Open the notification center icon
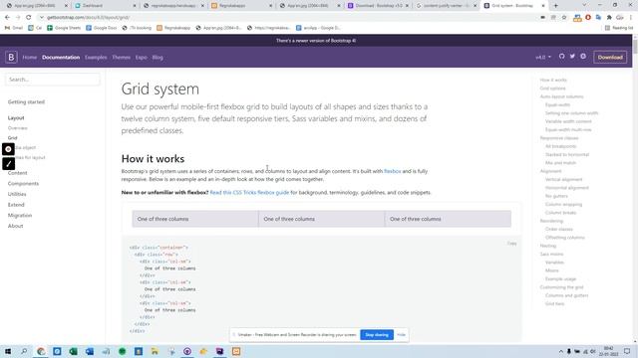 pyautogui.click(x=627, y=351)
